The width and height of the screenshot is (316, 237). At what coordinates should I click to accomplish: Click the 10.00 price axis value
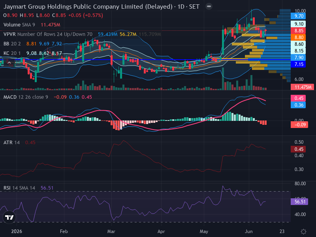pyautogui.click(x=300, y=11)
